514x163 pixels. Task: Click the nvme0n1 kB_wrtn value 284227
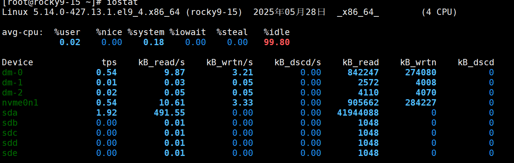(x=421, y=103)
